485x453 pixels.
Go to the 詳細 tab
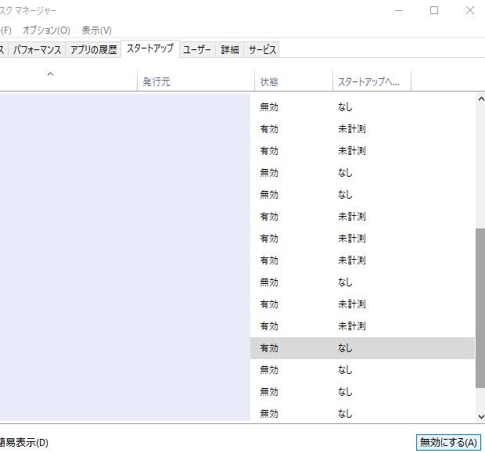[x=230, y=50]
